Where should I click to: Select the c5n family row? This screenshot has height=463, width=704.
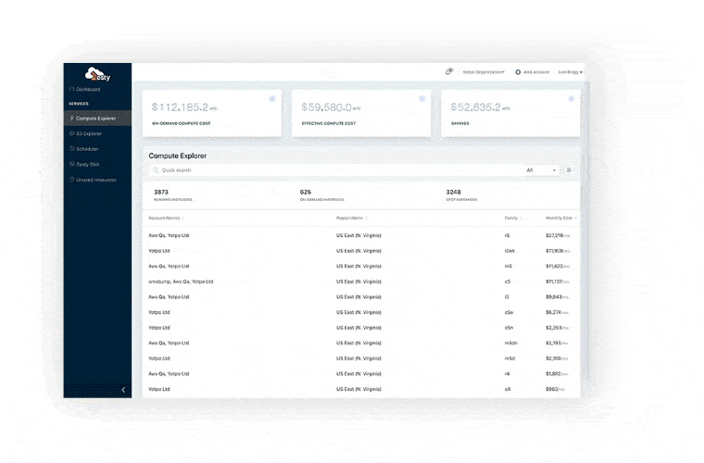click(x=361, y=328)
